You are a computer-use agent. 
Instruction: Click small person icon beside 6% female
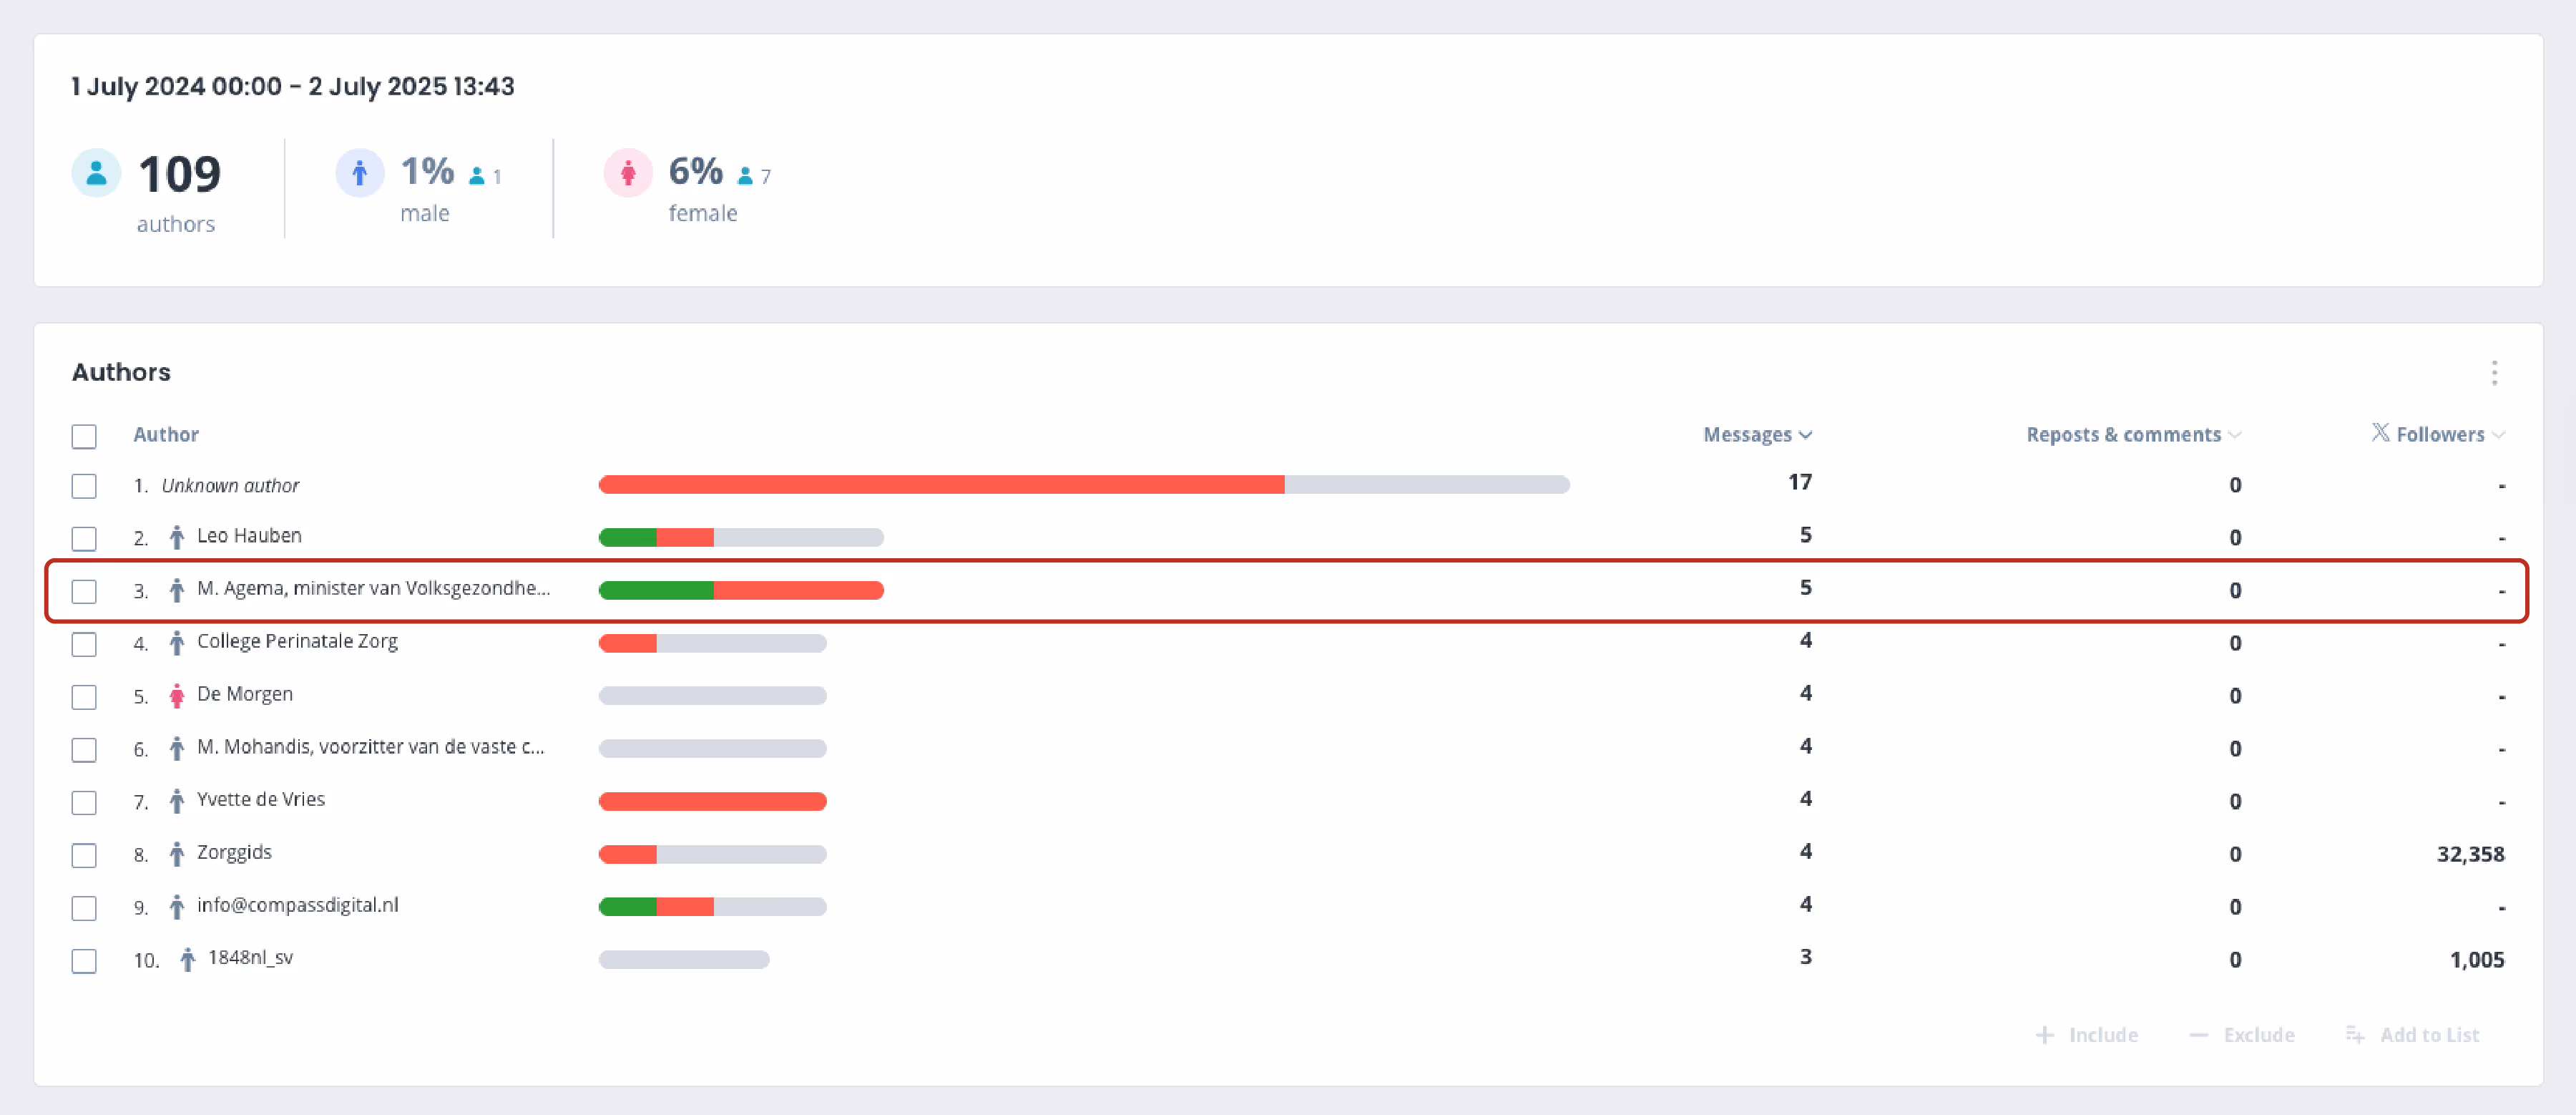745,177
